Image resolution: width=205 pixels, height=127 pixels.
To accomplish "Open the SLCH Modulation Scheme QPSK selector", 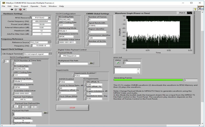I will 21,87.
